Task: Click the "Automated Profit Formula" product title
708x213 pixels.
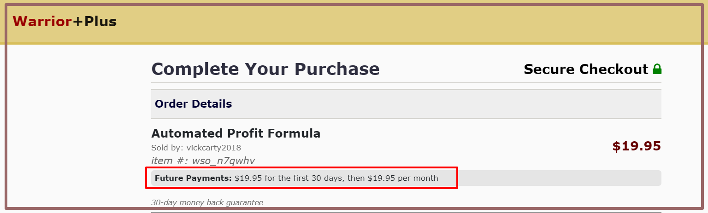Action: [236, 133]
